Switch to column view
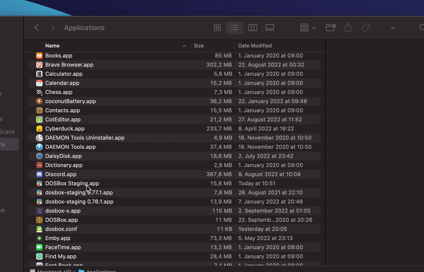 pyautogui.click(x=253, y=27)
